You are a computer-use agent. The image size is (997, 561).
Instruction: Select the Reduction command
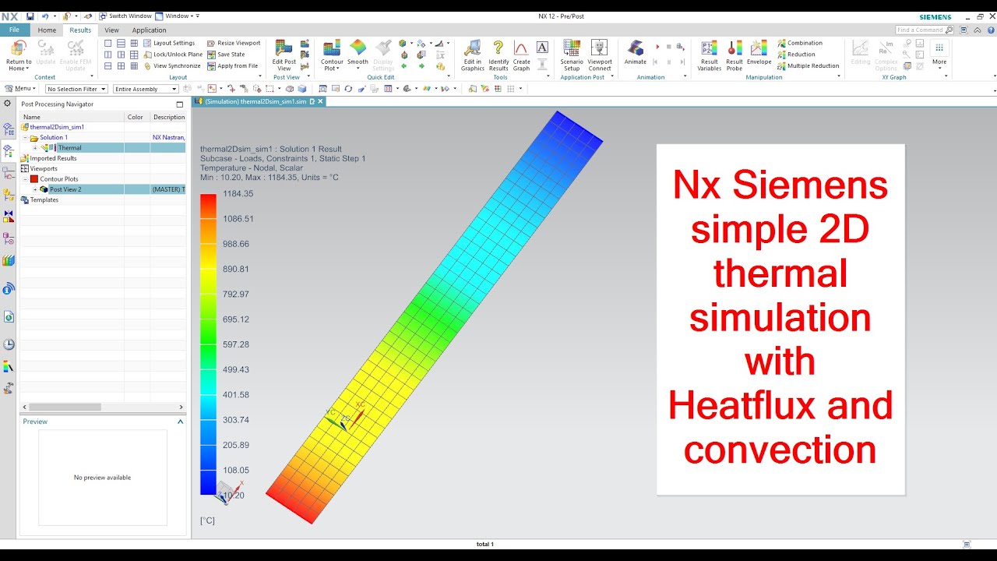[x=796, y=55]
